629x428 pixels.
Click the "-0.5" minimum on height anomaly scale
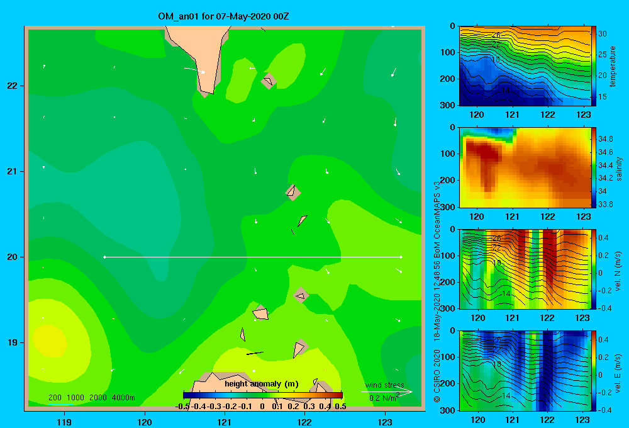(x=182, y=407)
